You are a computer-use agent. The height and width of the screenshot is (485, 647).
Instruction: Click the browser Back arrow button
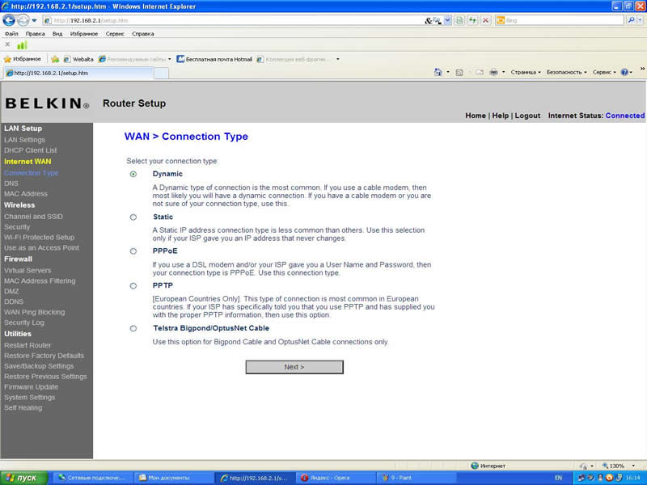pos(9,19)
